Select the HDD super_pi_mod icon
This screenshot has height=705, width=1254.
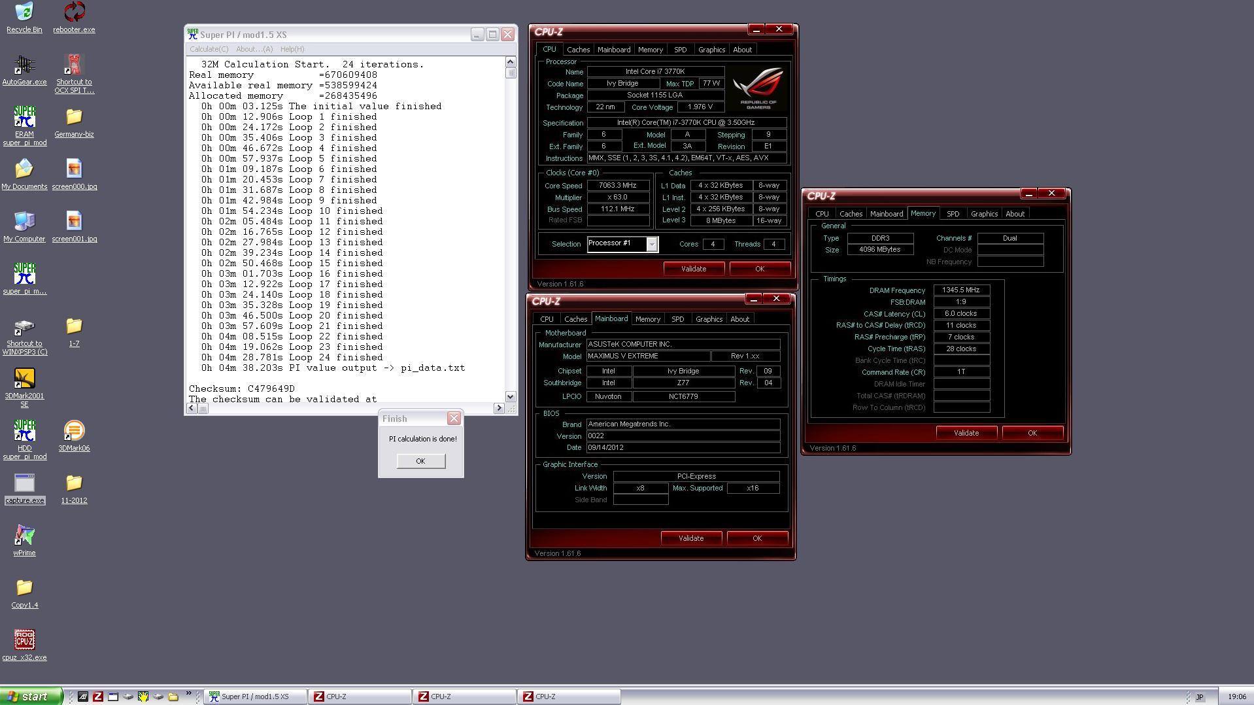(x=24, y=432)
